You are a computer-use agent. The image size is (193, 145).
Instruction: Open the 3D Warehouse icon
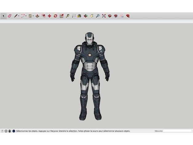coord(110,16)
